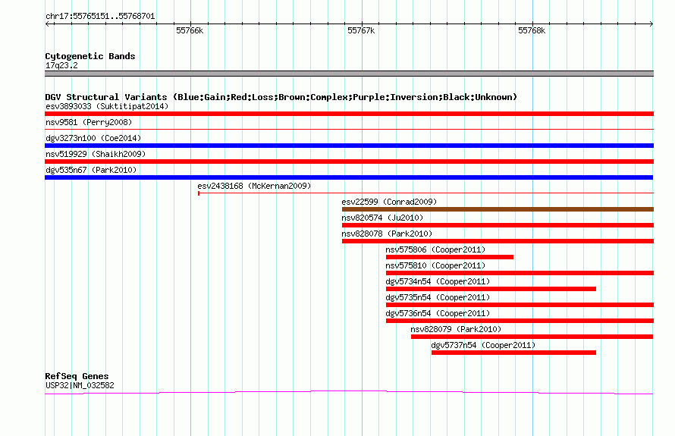Click the Cytogenetic Bands track title
The height and width of the screenshot is (436, 675).
(90, 56)
